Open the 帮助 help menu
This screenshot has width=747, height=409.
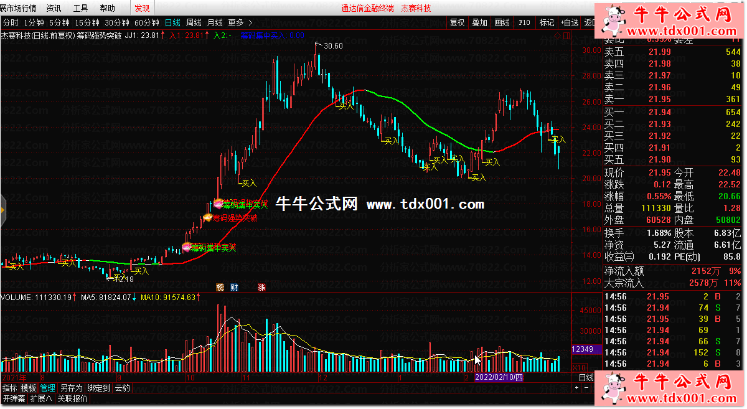coord(107,8)
